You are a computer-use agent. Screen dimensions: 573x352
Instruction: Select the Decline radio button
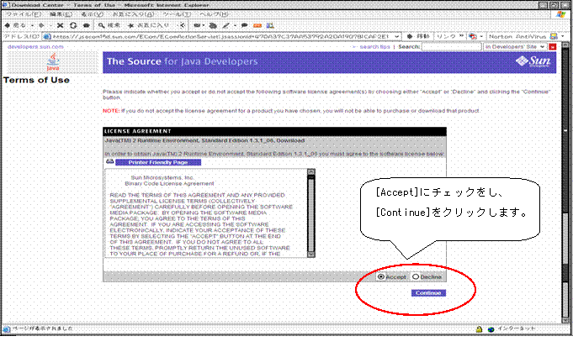coord(415,276)
